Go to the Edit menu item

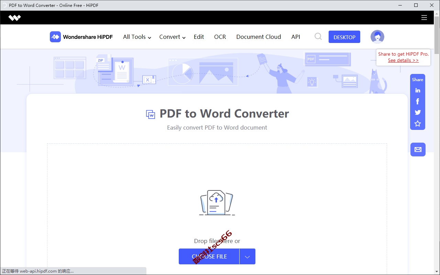point(199,37)
